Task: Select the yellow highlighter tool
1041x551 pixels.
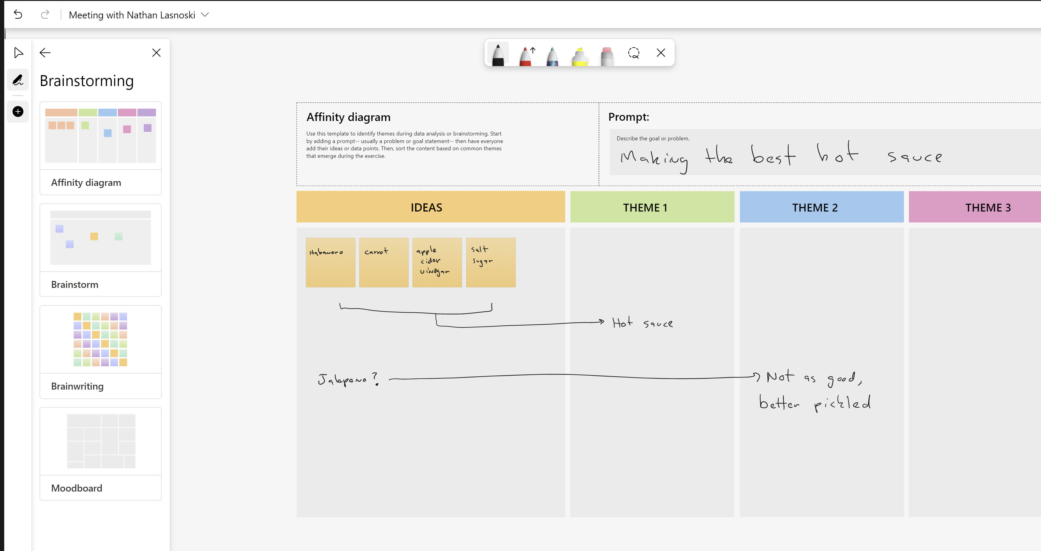Action: pos(579,56)
